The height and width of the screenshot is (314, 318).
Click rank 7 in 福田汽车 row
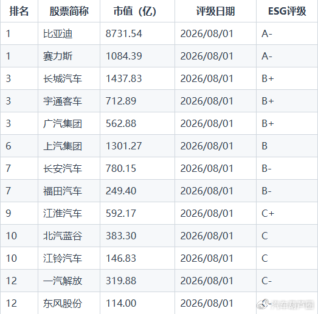[9, 191]
